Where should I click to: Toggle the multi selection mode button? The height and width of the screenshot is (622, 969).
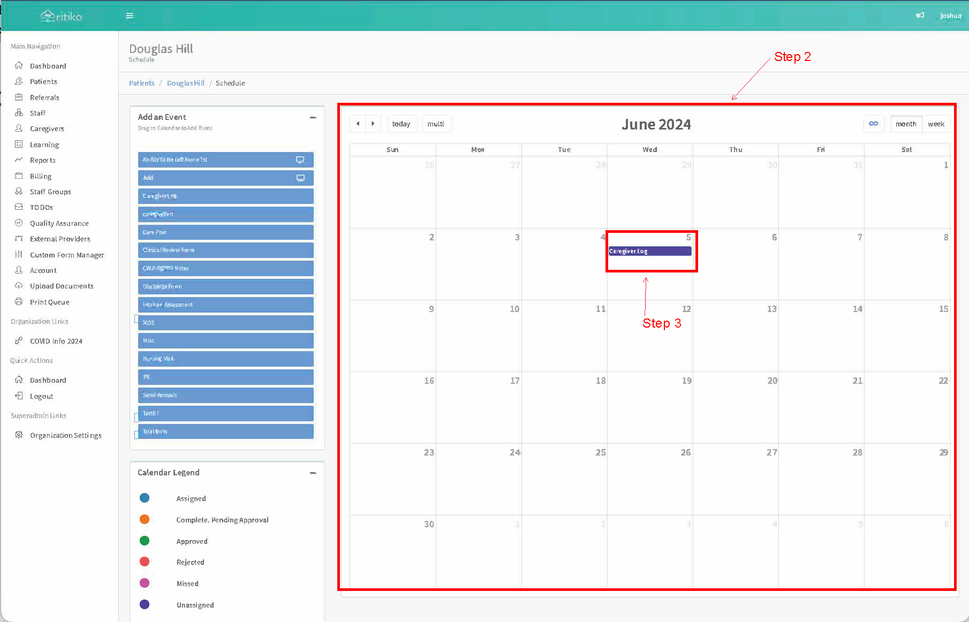point(435,124)
